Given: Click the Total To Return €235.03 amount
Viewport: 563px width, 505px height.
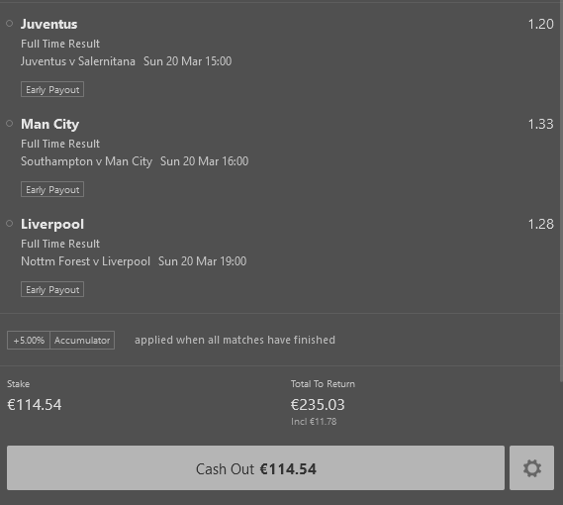Looking at the screenshot, I should tap(318, 405).
